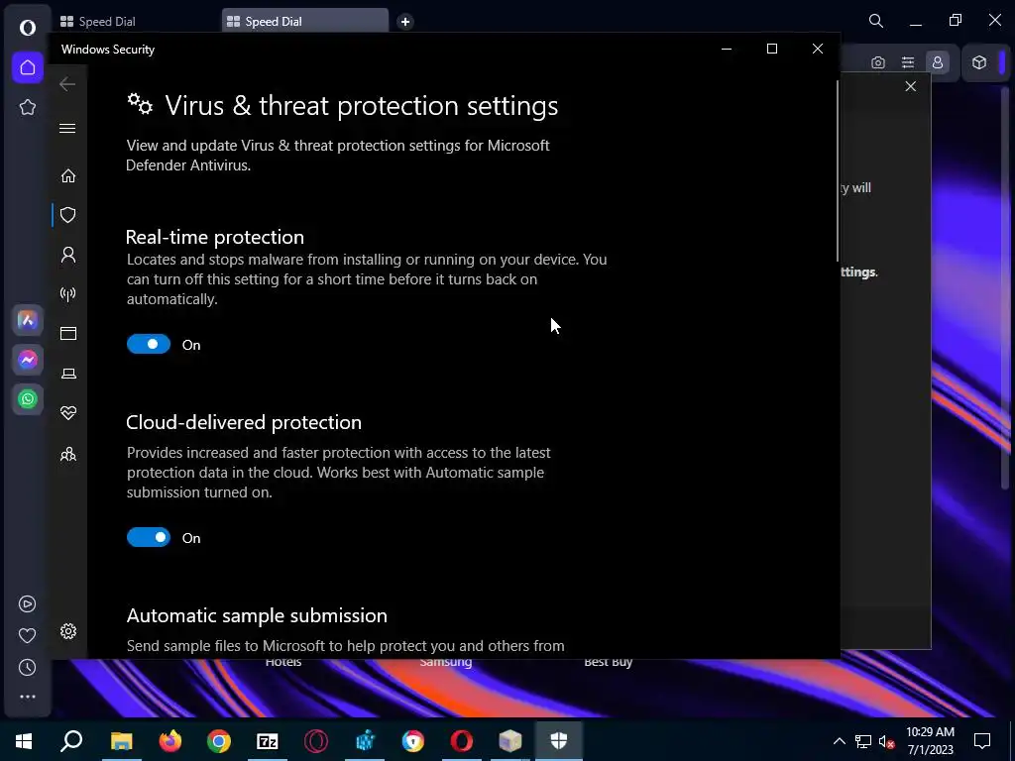The height and width of the screenshot is (761, 1015).
Task: Open Opera sidebar Home button
Action: click(27, 67)
